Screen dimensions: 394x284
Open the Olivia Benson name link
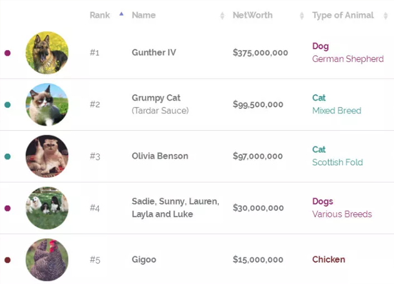160,156
